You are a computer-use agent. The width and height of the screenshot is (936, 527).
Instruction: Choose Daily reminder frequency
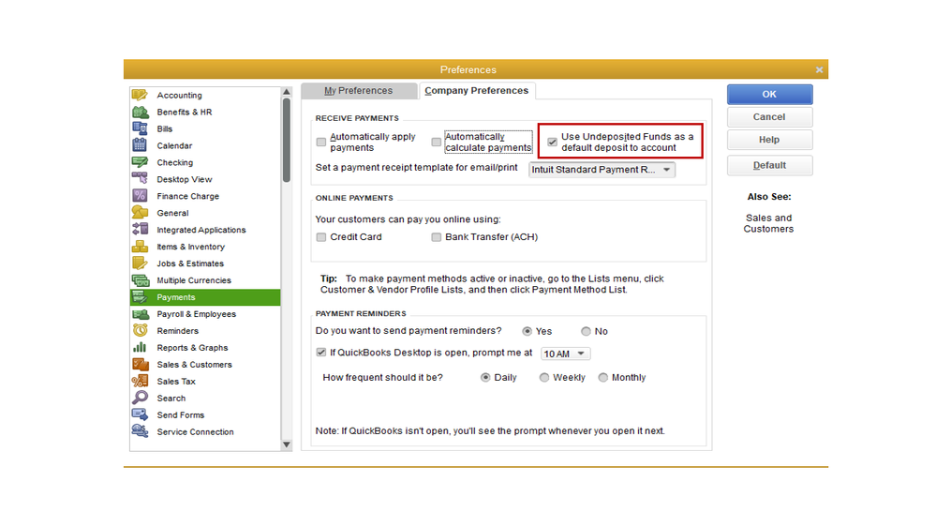tap(485, 378)
